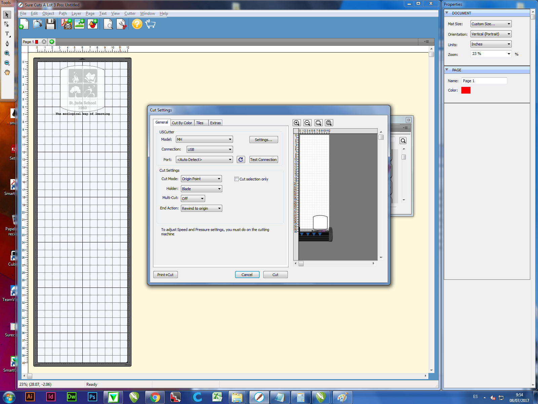
Task: Click the Settings... button
Action: pyautogui.click(x=264, y=140)
